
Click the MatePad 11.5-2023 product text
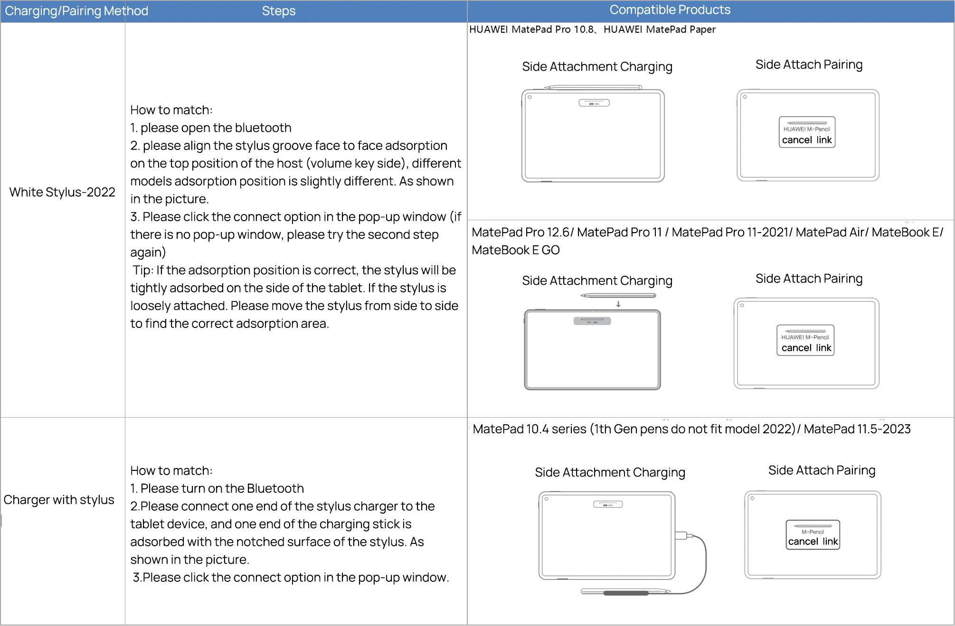pos(857,429)
